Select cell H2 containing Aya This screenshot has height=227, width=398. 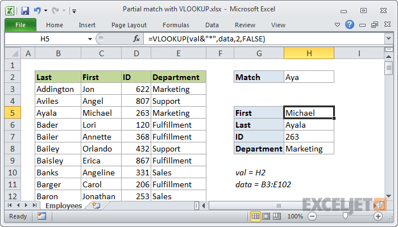tap(309, 77)
